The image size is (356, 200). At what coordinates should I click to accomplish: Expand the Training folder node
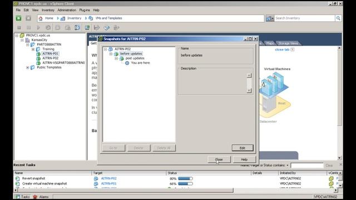click(33, 49)
